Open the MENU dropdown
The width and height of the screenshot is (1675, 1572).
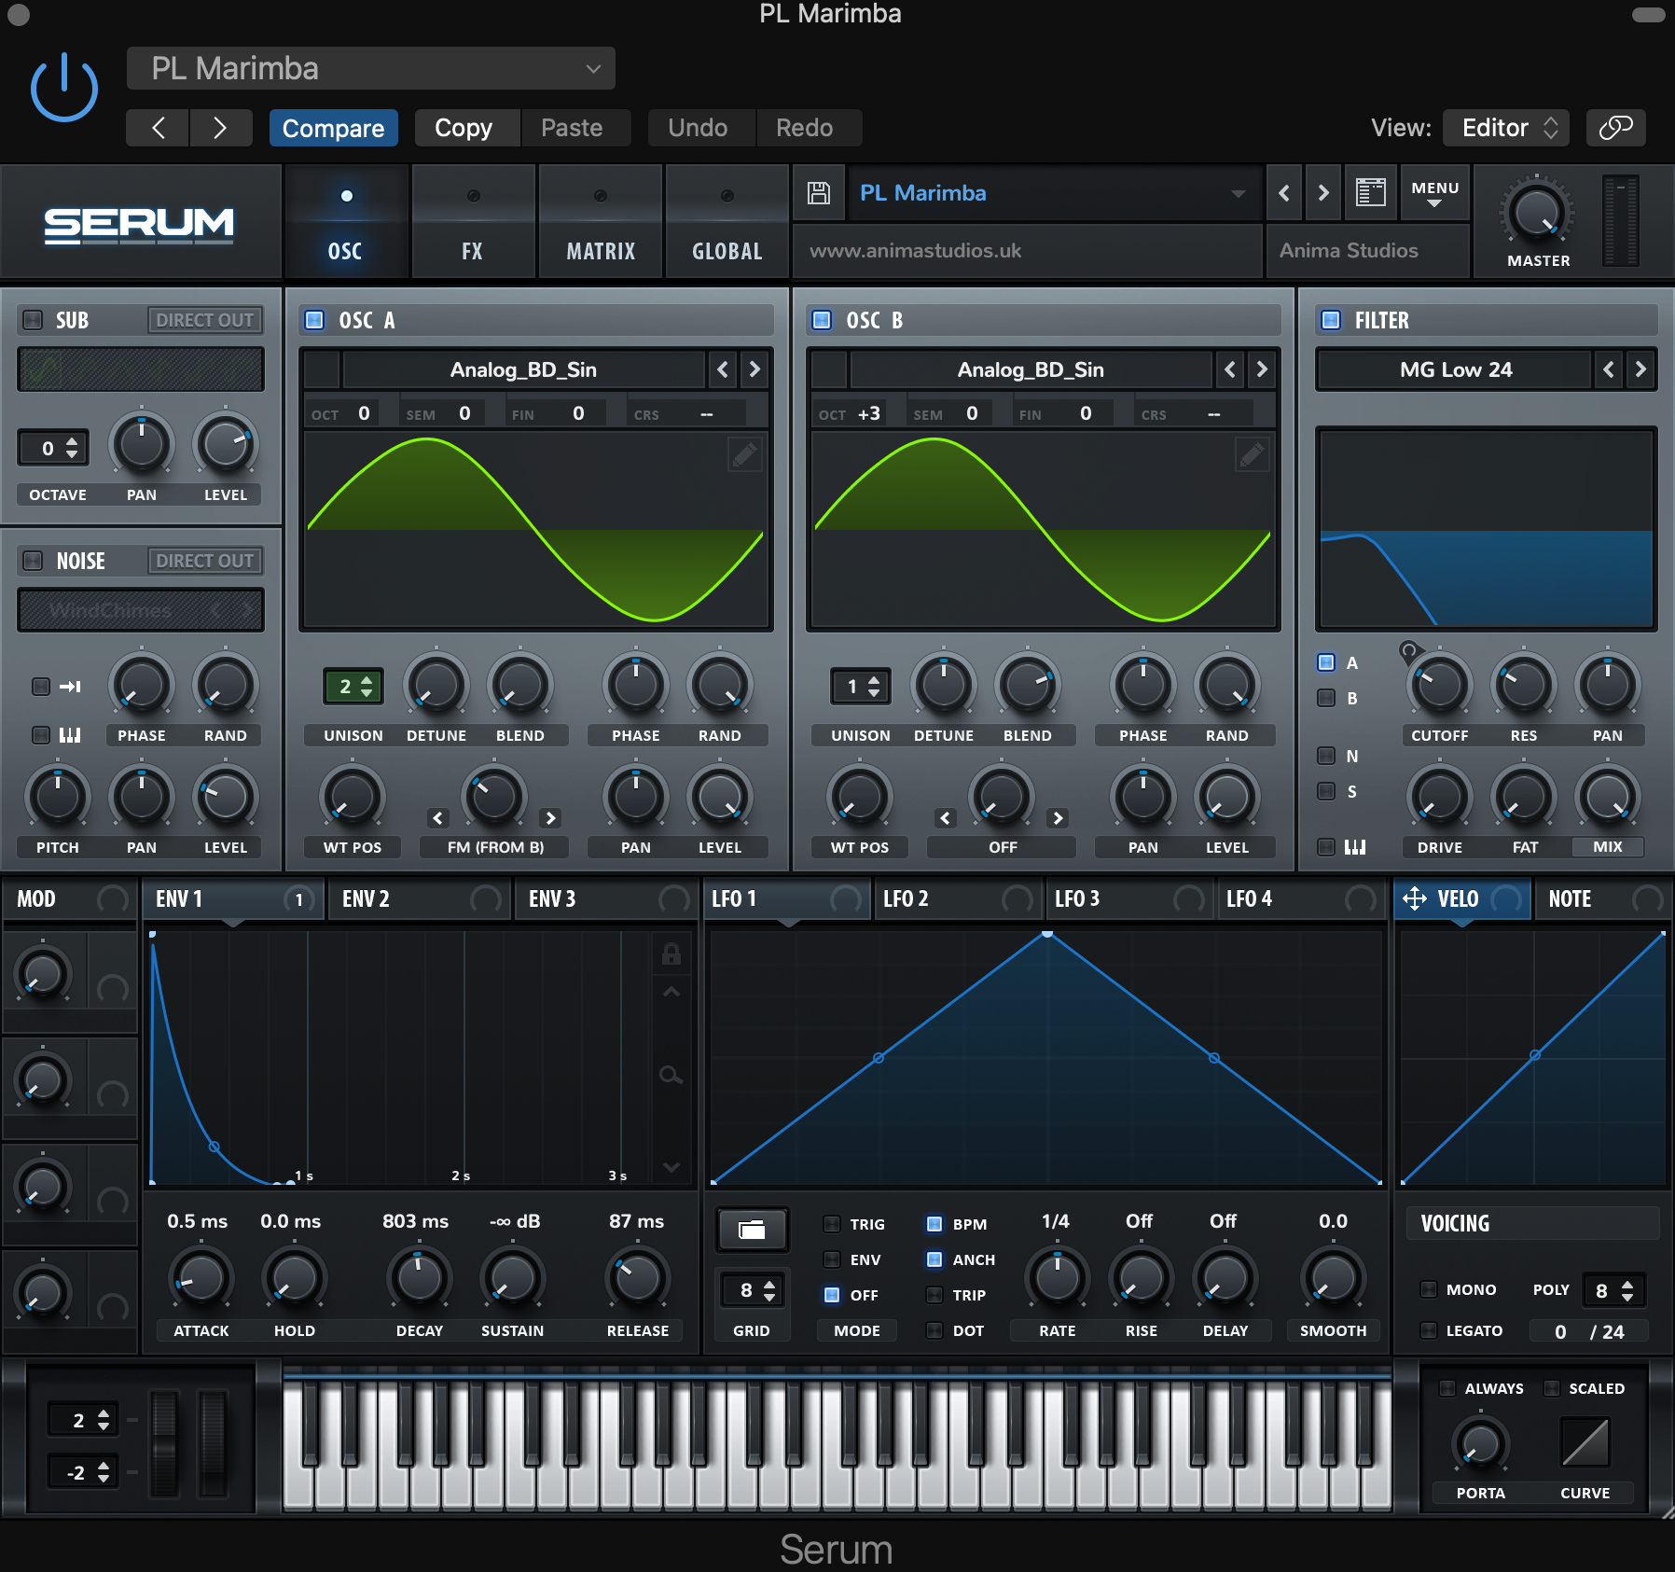point(1434,193)
